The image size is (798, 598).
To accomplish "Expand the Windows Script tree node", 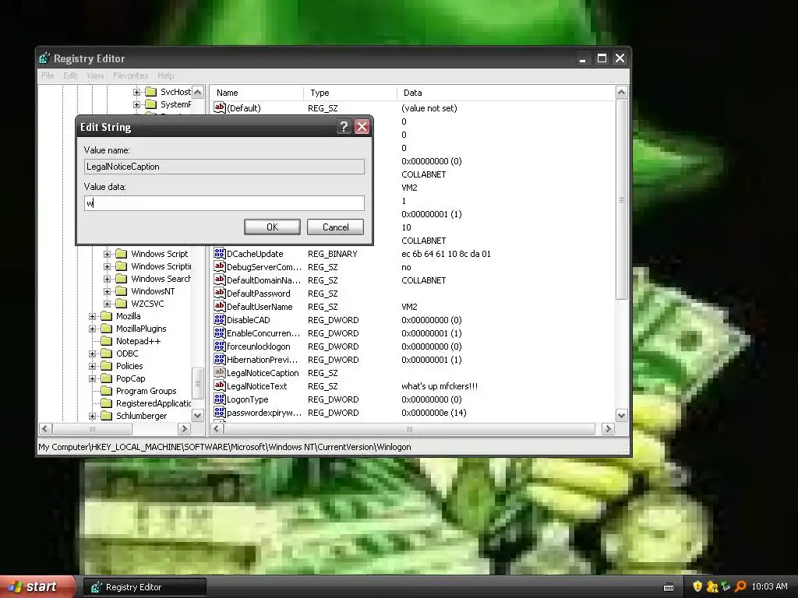I will pyautogui.click(x=107, y=254).
